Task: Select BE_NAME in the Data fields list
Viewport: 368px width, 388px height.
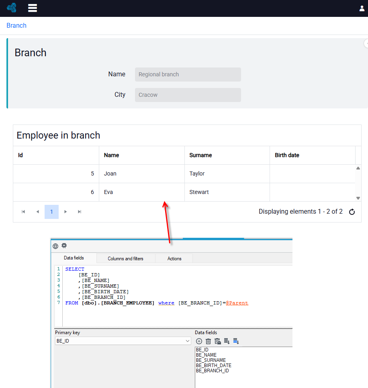Action: pos(206,355)
